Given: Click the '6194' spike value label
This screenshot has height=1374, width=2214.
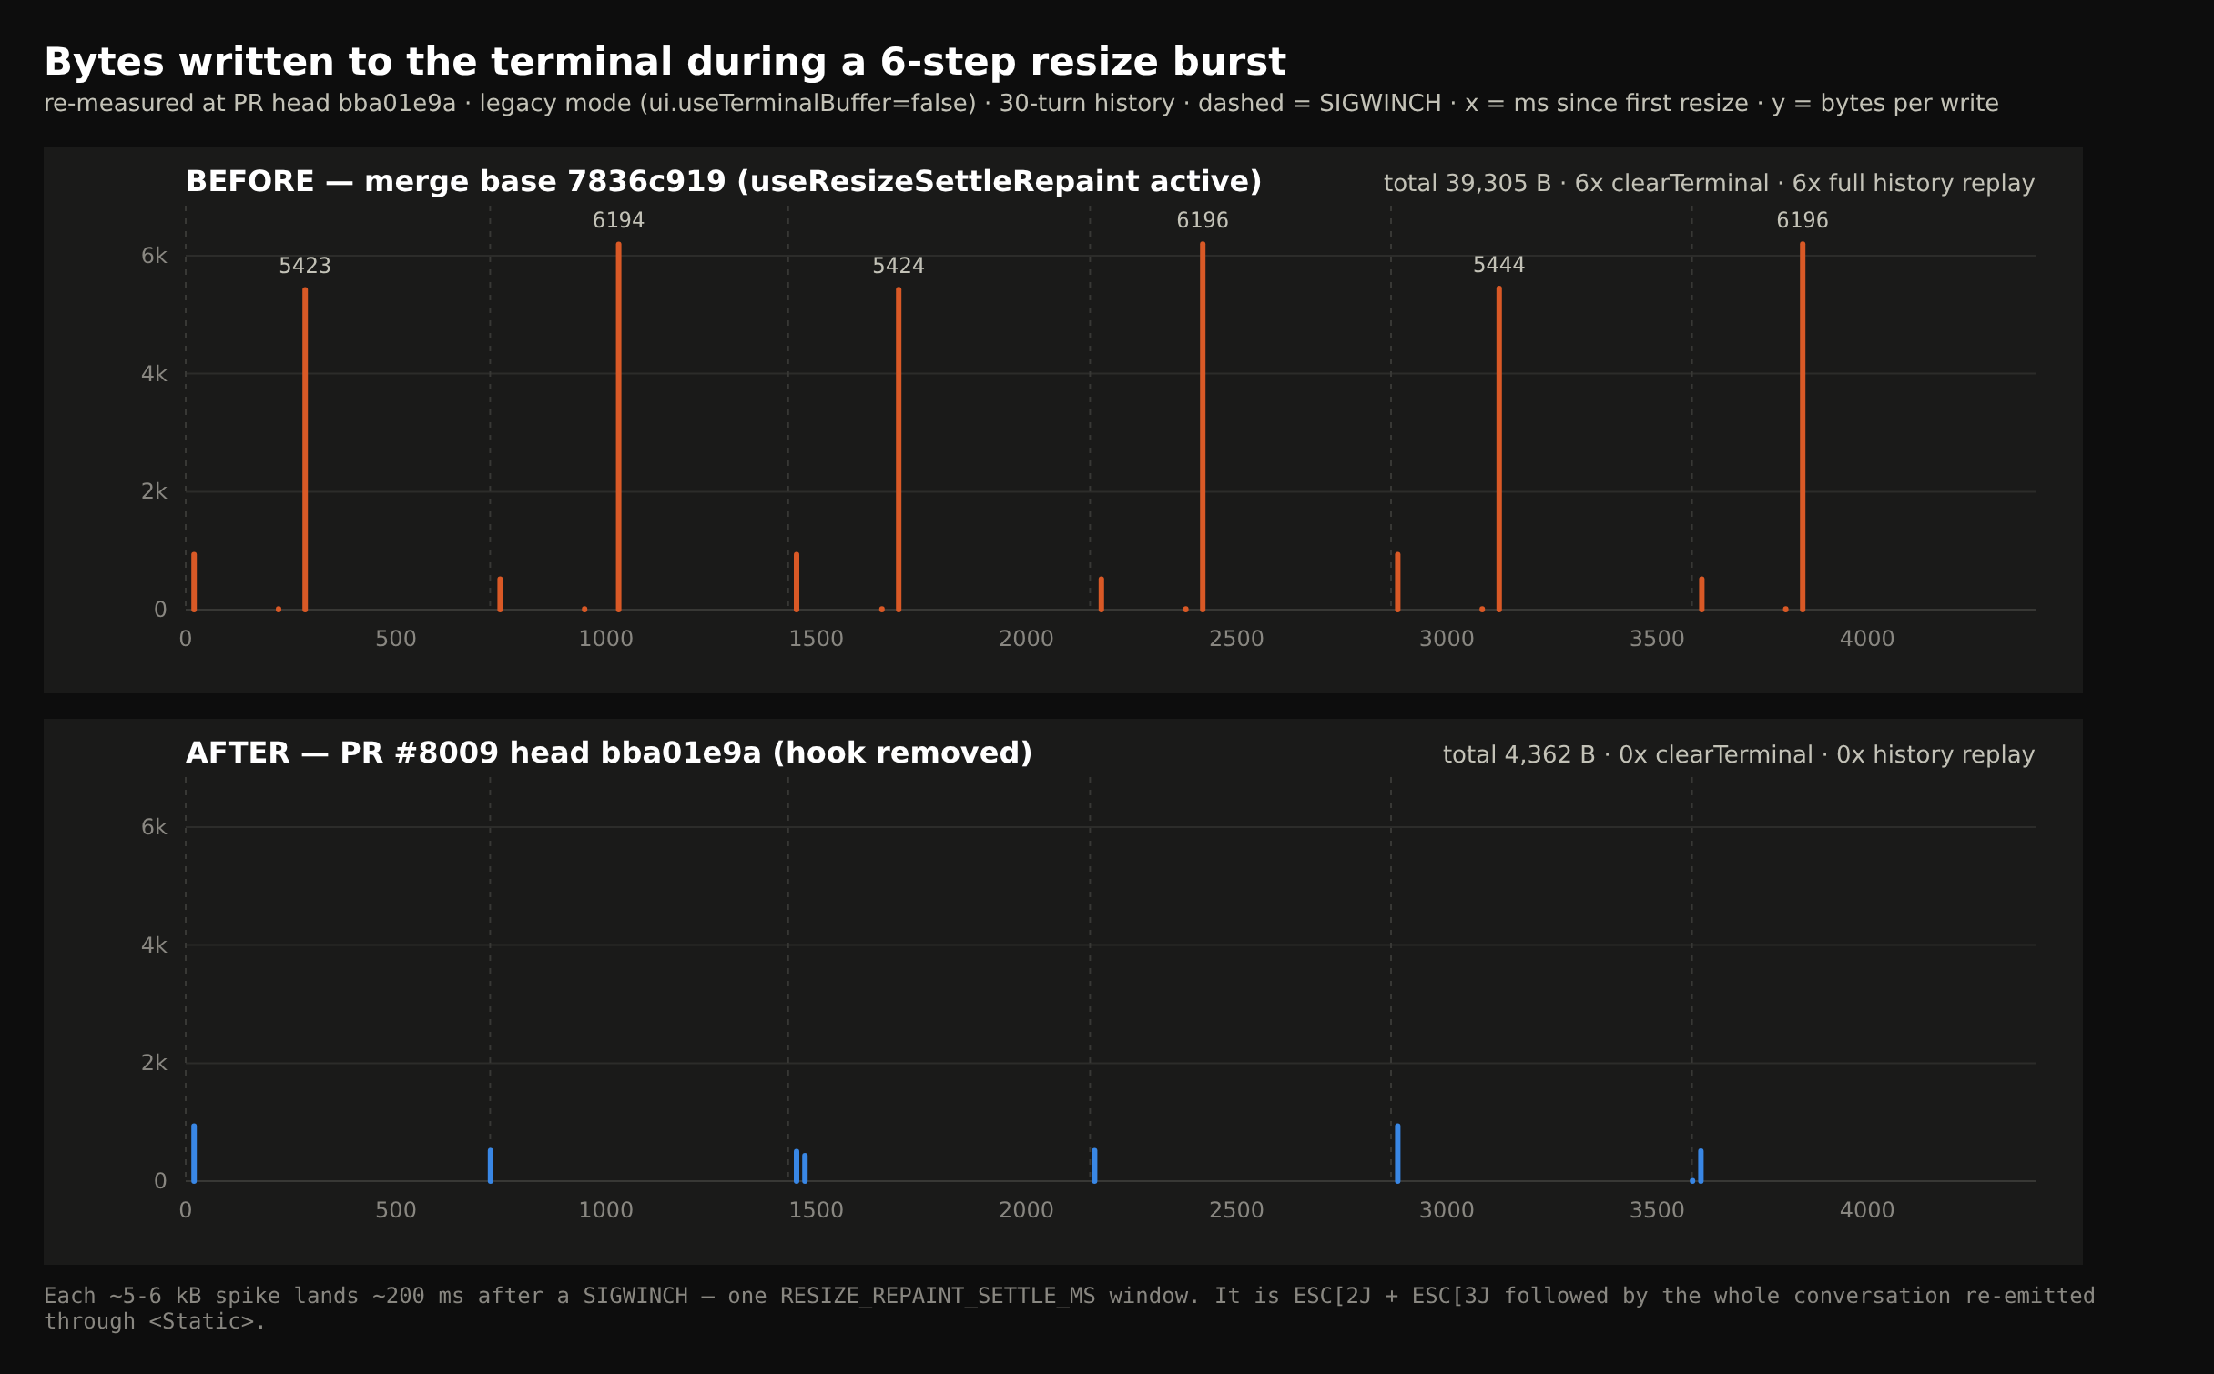Looking at the screenshot, I should [x=618, y=221].
